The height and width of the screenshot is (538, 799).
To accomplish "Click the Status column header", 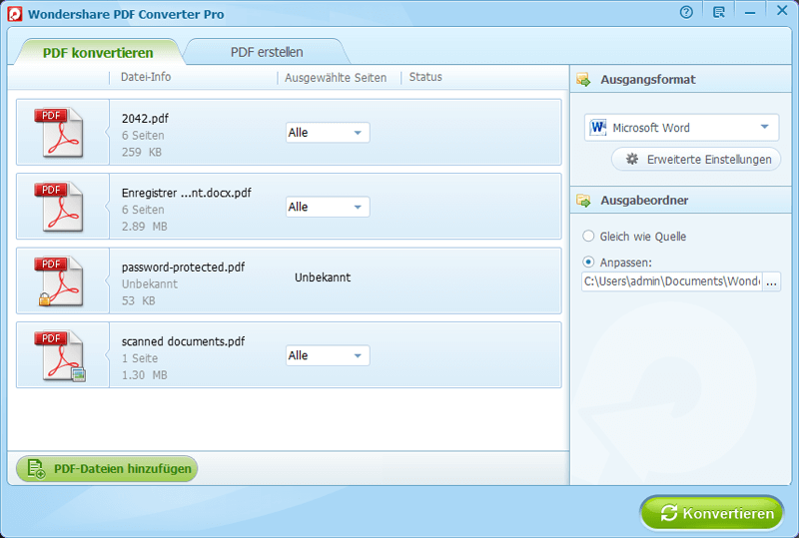I will [425, 77].
